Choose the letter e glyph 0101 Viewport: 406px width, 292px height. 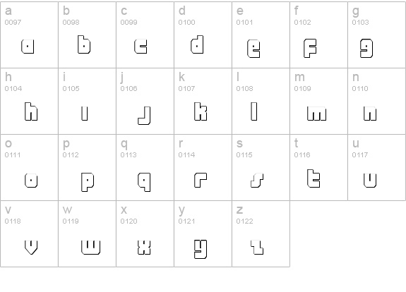click(261, 35)
